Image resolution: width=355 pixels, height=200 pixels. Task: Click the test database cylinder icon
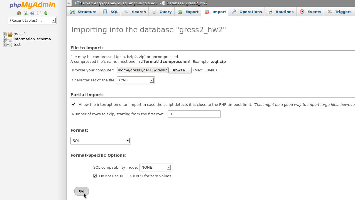tap(10, 45)
